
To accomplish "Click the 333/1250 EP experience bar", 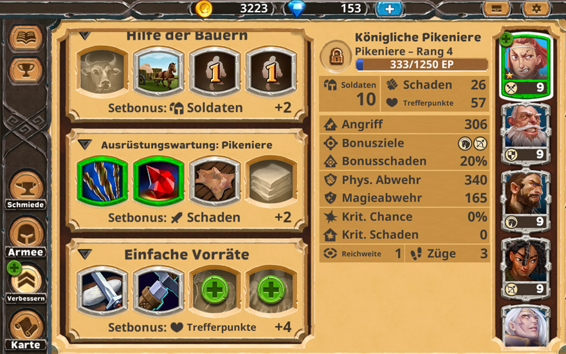I will point(422,64).
